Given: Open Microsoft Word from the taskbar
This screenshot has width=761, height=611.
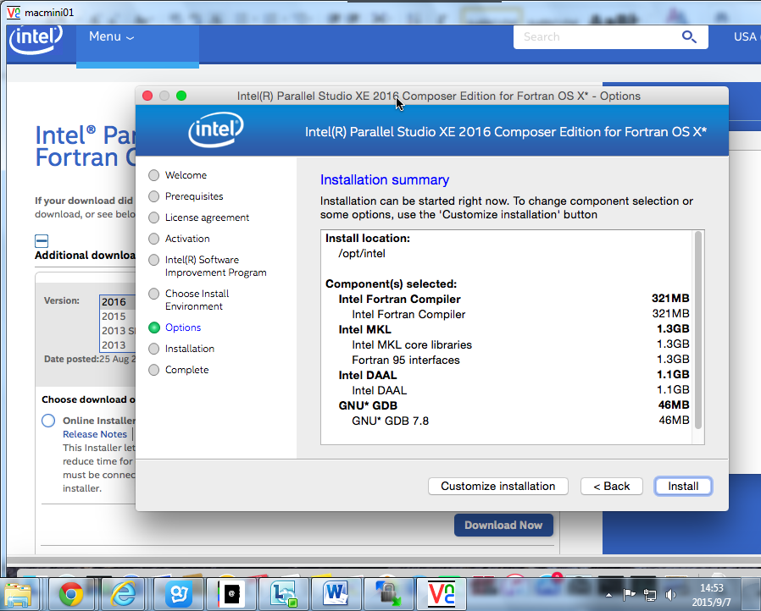Looking at the screenshot, I should [335, 594].
